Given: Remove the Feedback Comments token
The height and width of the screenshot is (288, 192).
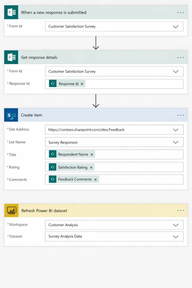Looking at the screenshot, I should pyautogui.click(x=95, y=180).
